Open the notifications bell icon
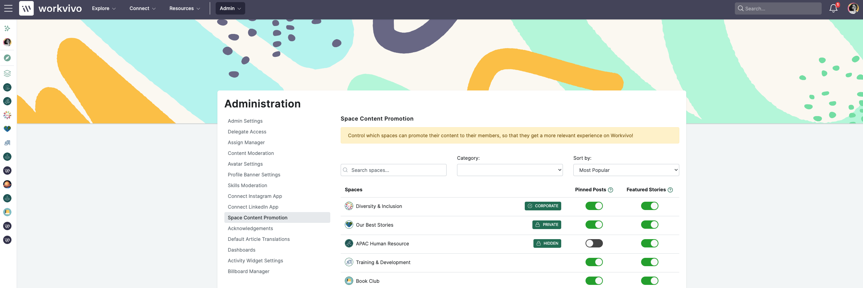Image resolution: width=863 pixels, height=288 pixels. tap(833, 8)
